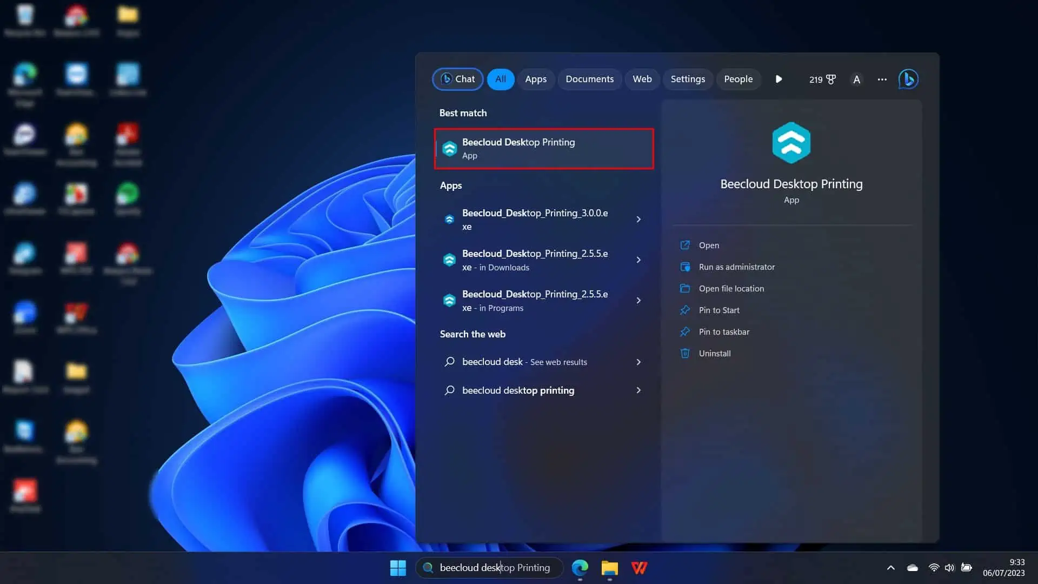
Task: Select the All filter tab
Action: [x=501, y=79]
